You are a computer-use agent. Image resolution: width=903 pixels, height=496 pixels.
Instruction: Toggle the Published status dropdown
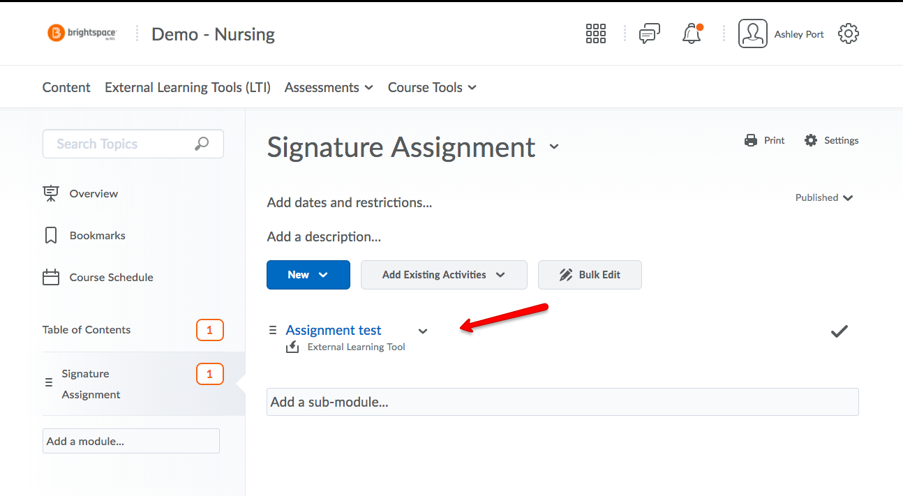coord(824,197)
